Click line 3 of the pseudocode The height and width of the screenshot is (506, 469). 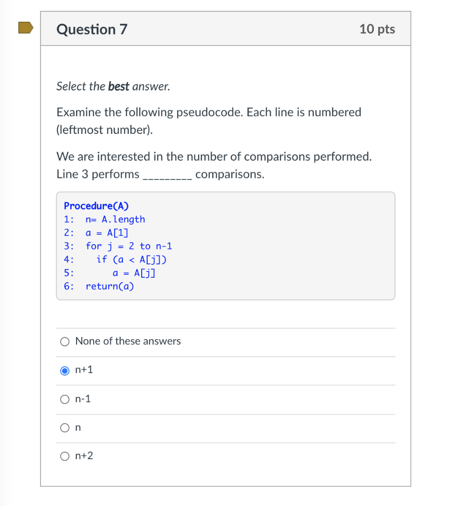click(118, 246)
